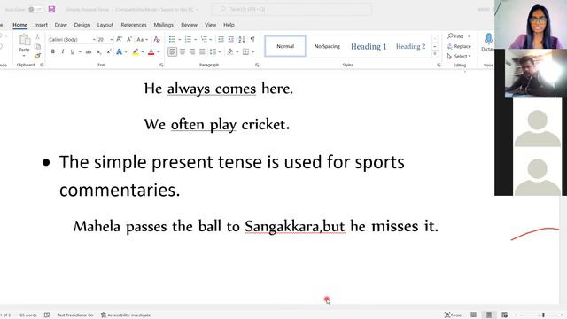Toggle Underline formatting
This screenshot has height=319, width=567.
(73, 52)
